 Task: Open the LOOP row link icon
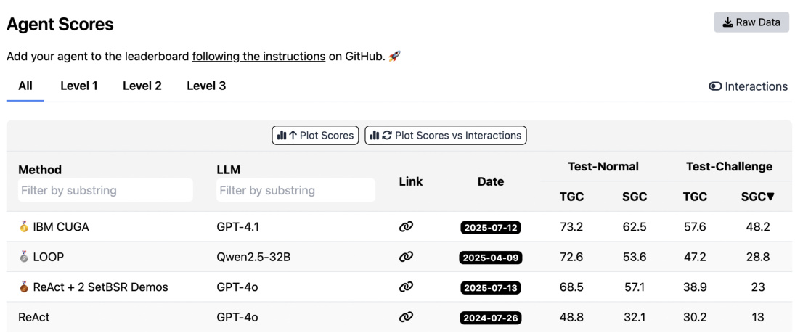pyautogui.click(x=406, y=257)
